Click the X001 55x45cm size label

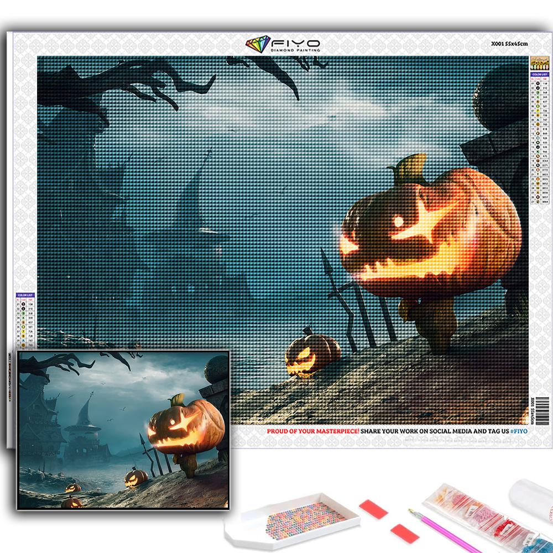pos(509,43)
